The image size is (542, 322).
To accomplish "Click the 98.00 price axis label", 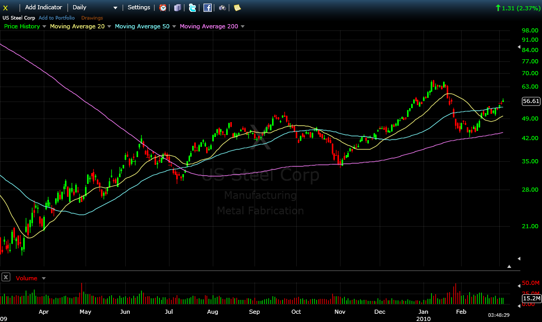I will [530, 30].
